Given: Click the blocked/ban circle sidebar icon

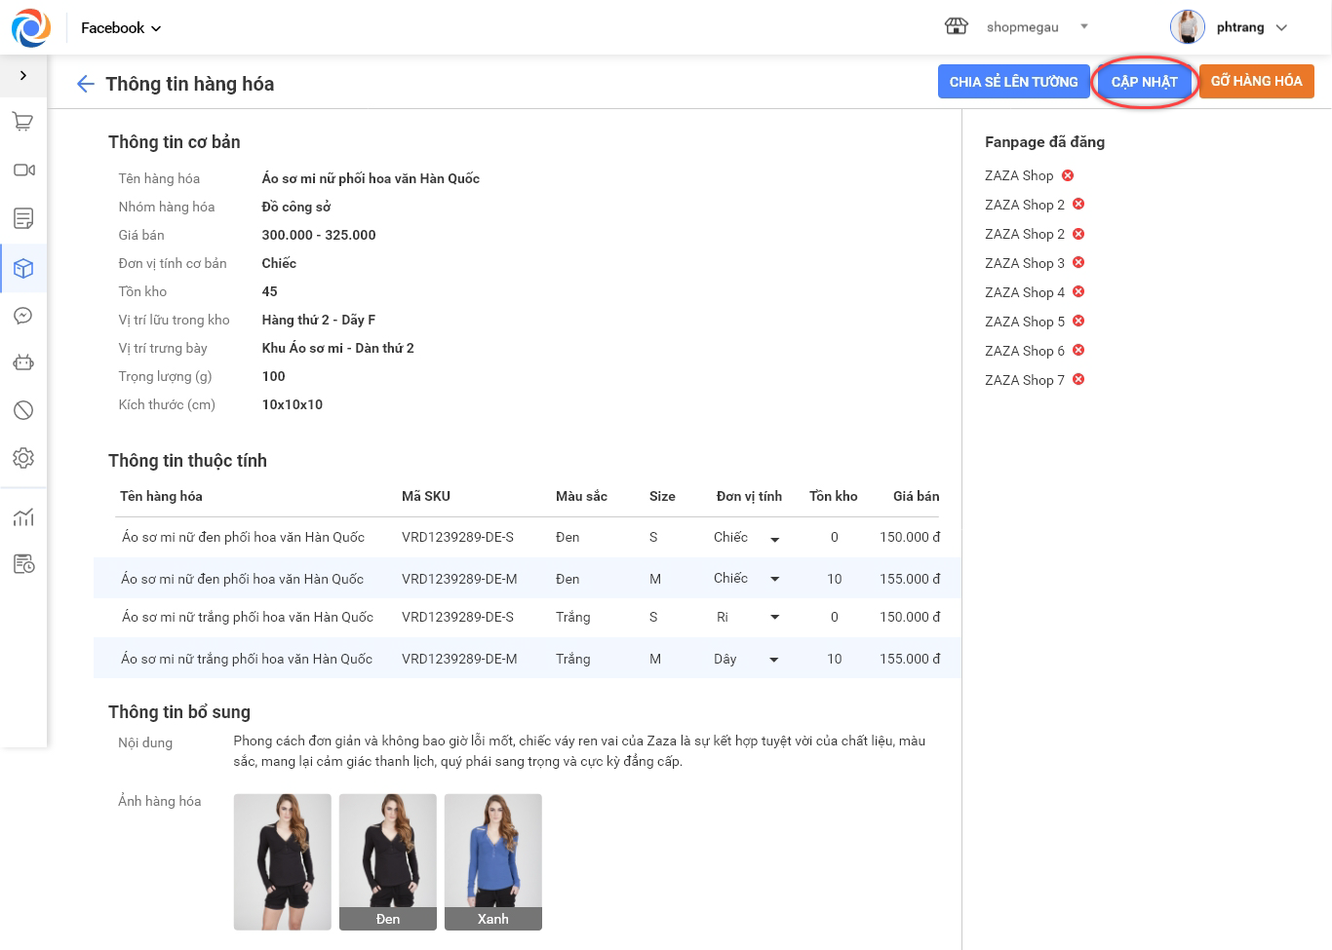Looking at the screenshot, I should [x=23, y=410].
